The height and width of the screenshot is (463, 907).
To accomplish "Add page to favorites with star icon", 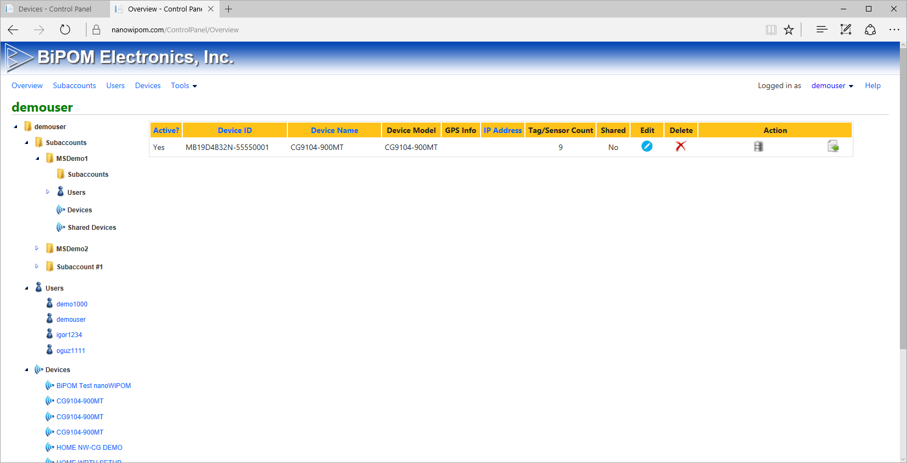I will tap(789, 30).
